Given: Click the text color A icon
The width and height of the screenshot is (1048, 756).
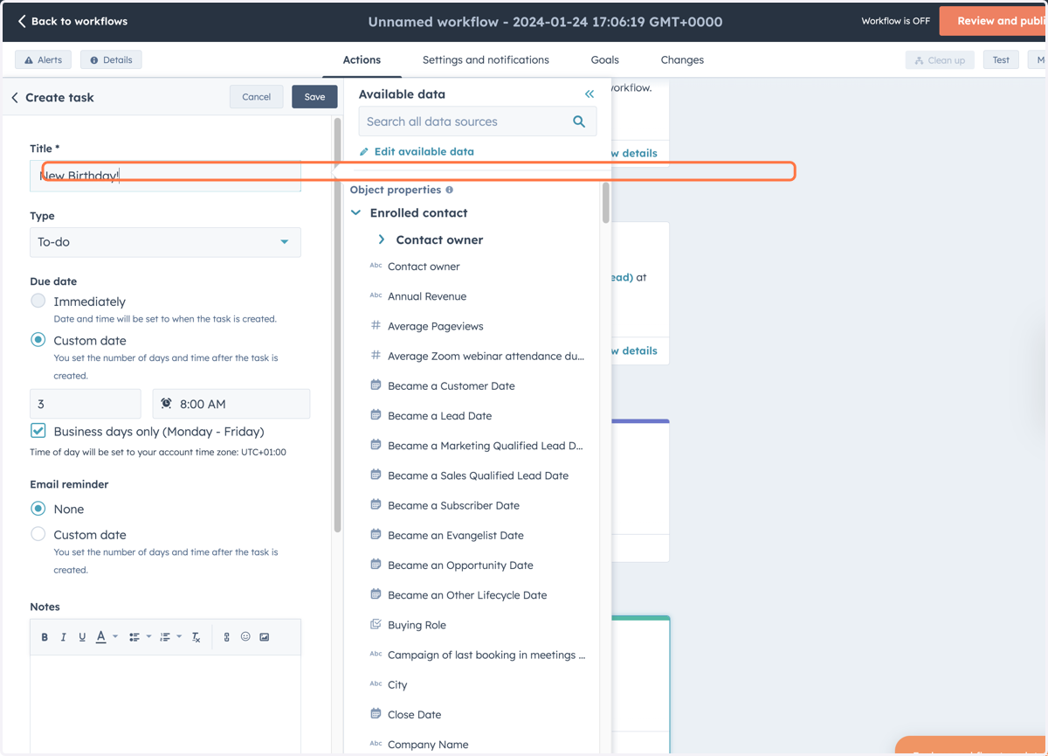Looking at the screenshot, I should point(101,637).
